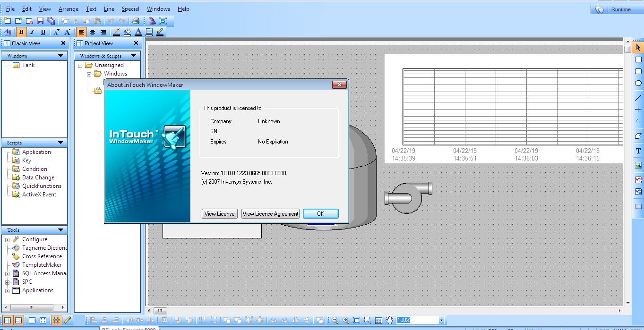644x330 pixels.
Task: Toggle right text alignment
Action: click(x=103, y=32)
